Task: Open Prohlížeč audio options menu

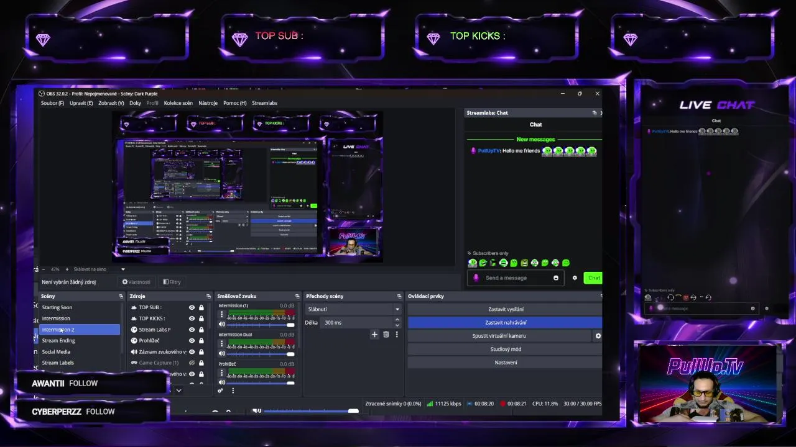Action: [221, 372]
